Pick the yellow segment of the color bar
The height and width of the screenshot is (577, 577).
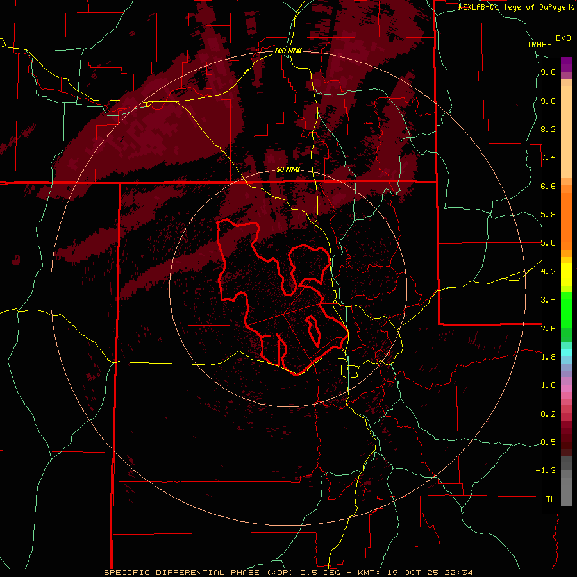coord(566,274)
